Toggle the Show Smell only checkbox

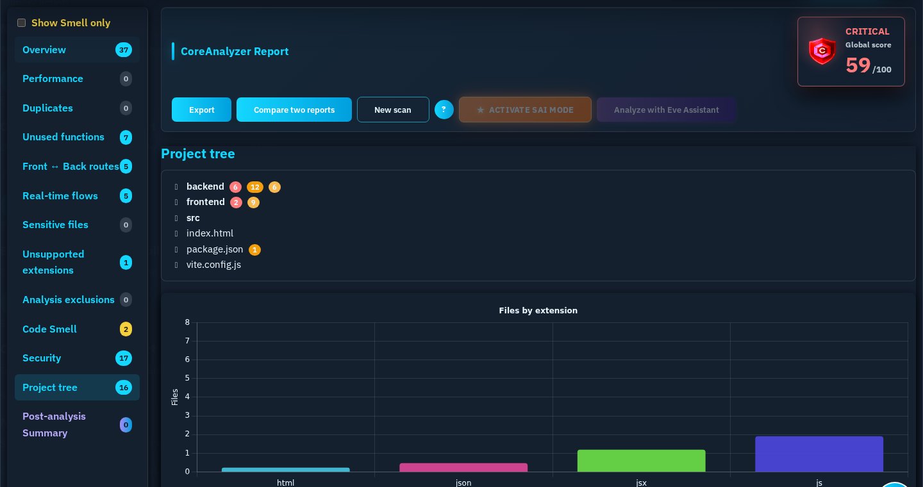point(21,23)
